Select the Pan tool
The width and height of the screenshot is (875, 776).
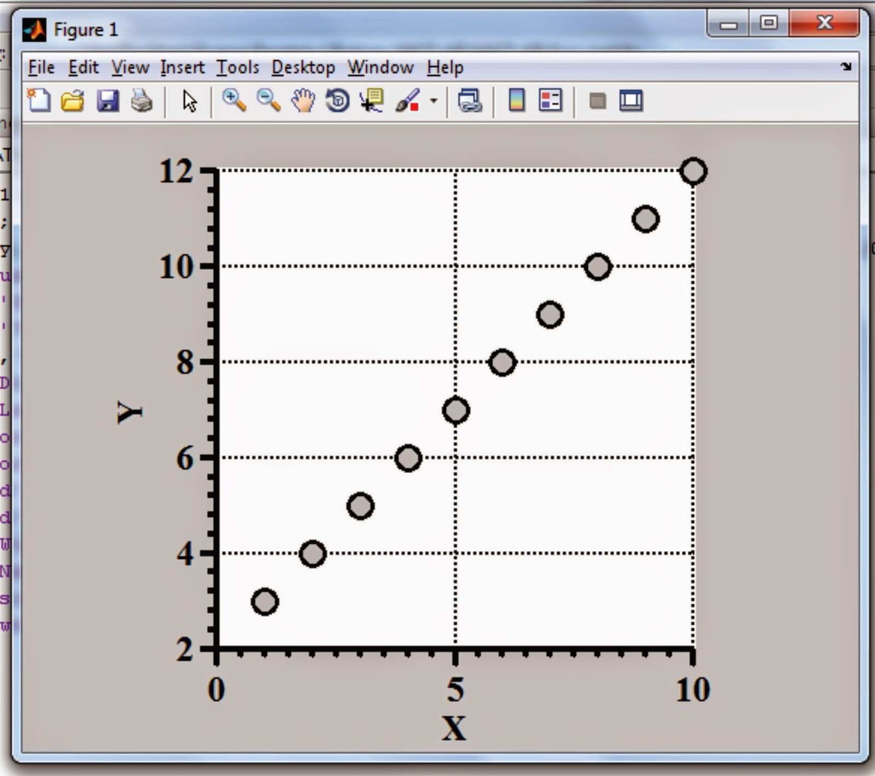[301, 101]
